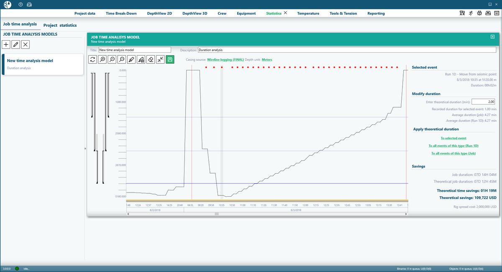This screenshot has height=272, width=502.
Task: Close the Statistics tab
Action: point(286,13)
